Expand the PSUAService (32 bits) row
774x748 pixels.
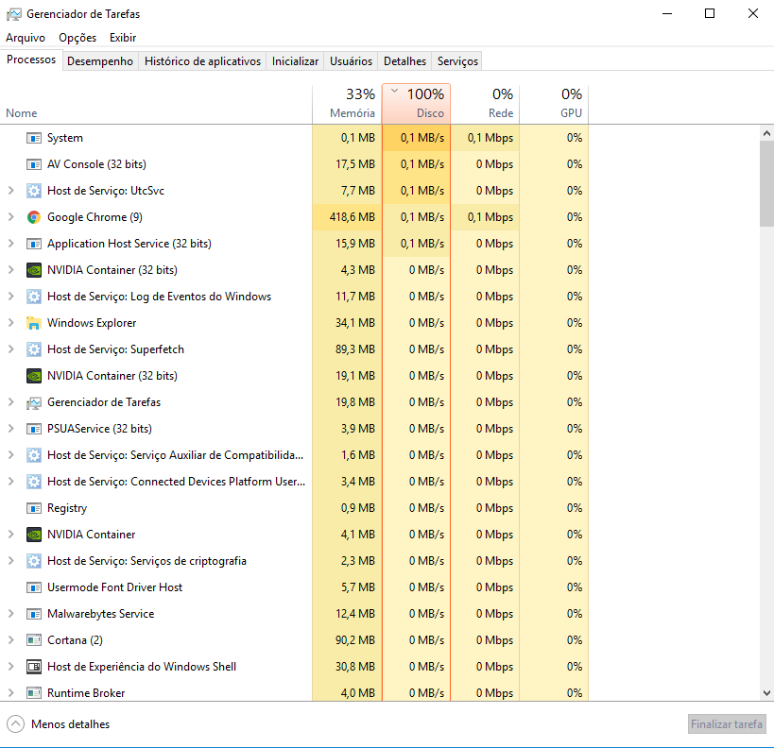10,429
